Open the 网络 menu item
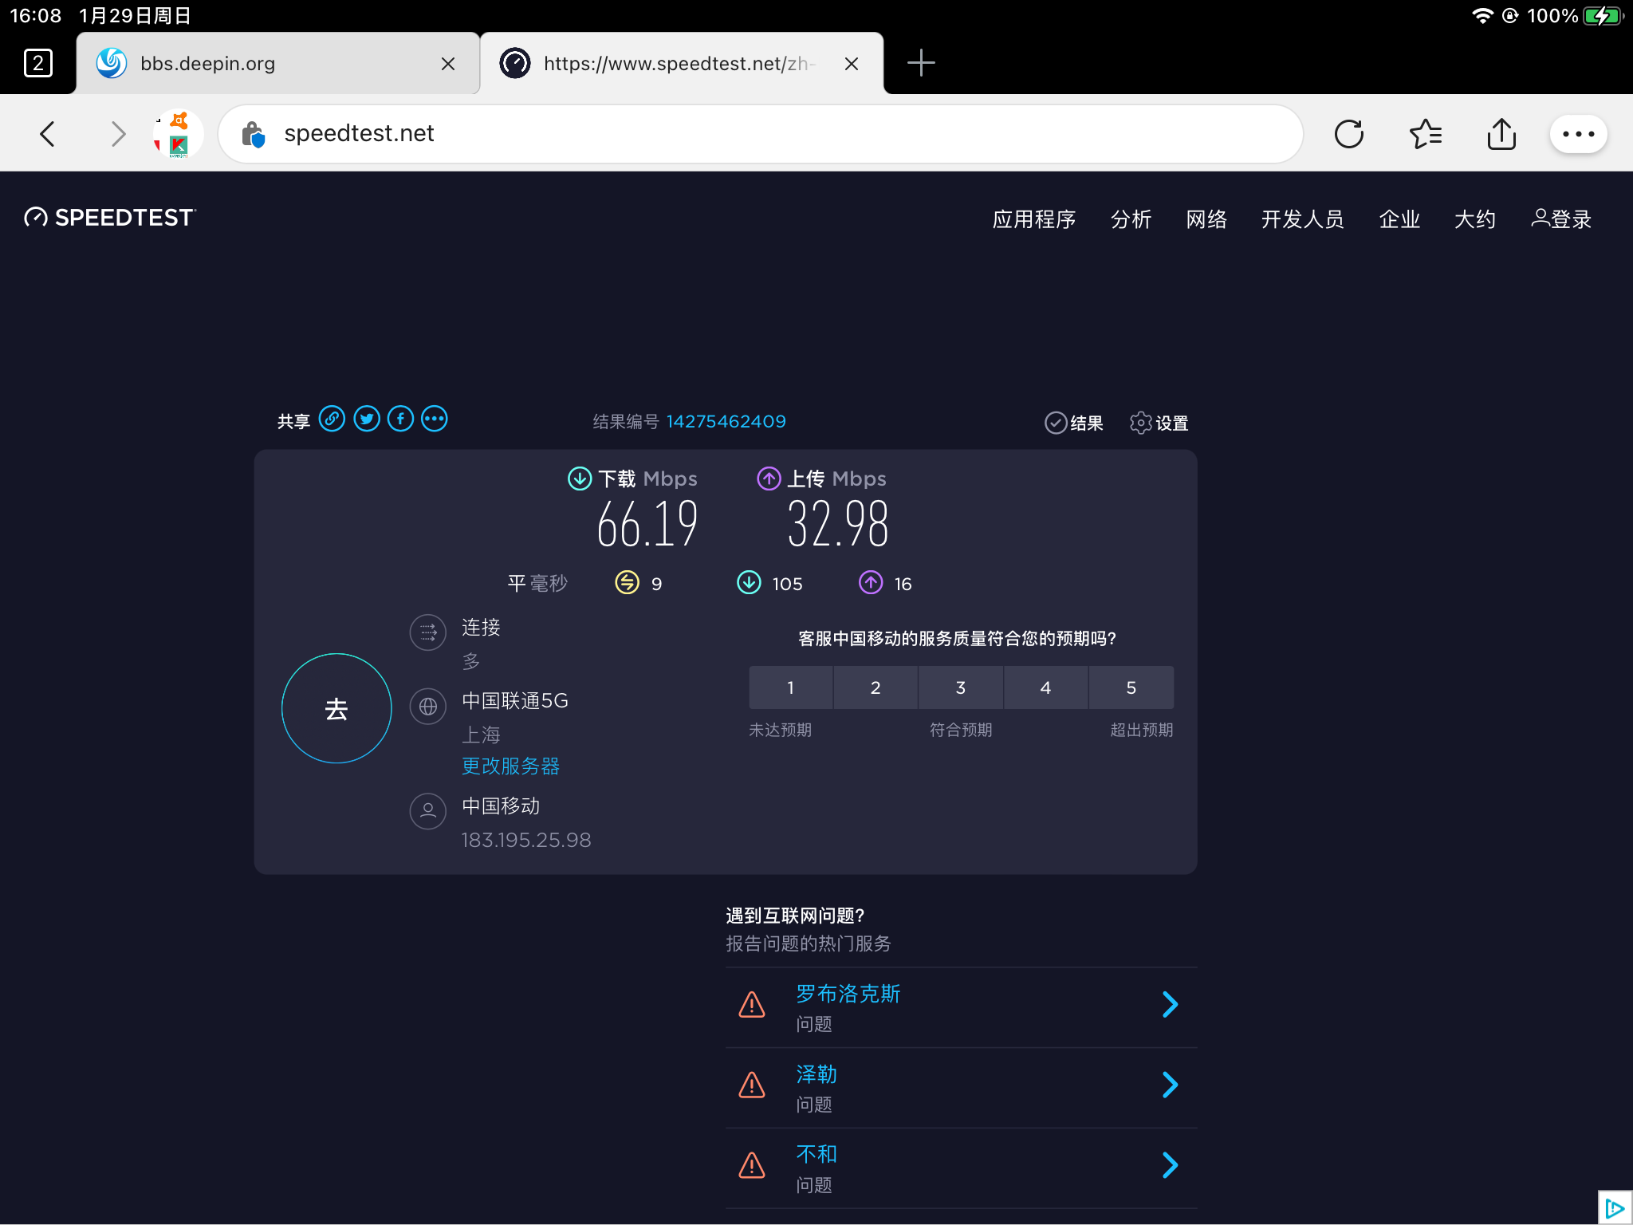This screenshot has width=1633, height=1225. pos(1205,219)
